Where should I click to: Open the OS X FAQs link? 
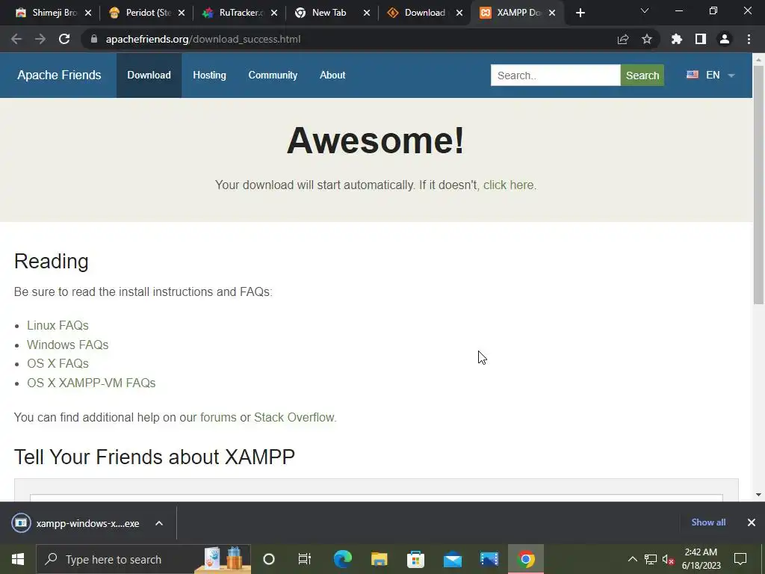[58, 364]
